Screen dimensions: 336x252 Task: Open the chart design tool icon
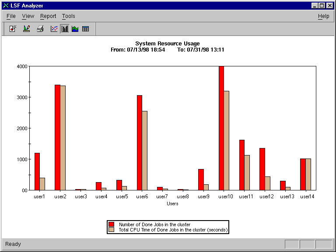click(x=26, y=29)
